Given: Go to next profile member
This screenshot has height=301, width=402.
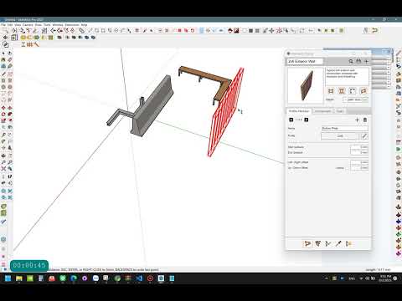Looking at the screenshot, I should point(307,120).
